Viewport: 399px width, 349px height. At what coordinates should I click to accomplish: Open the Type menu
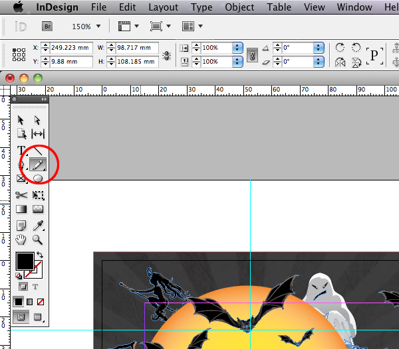201,7
